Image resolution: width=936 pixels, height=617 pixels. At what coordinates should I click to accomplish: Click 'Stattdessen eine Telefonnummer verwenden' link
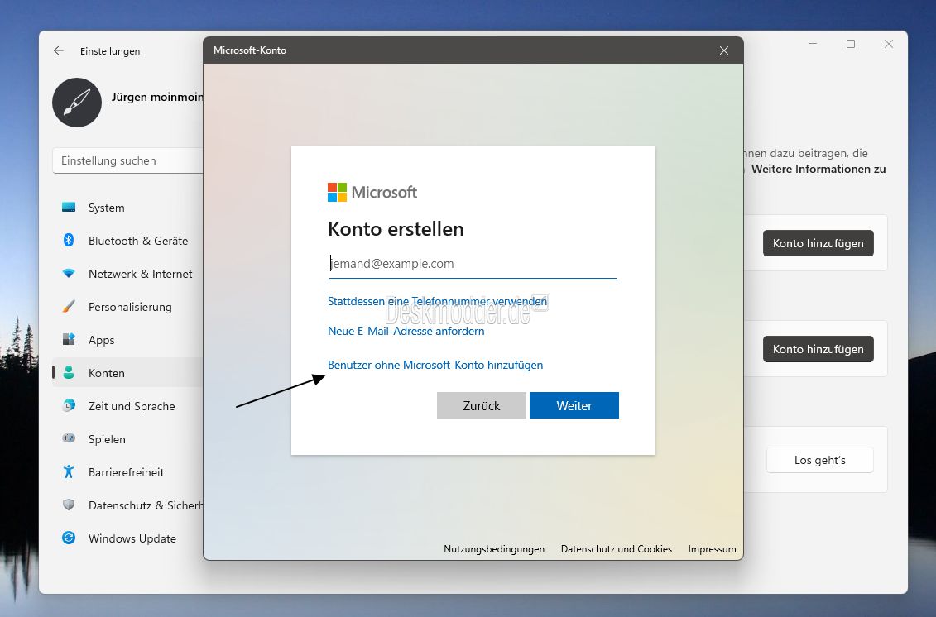[x=437, y=301]
